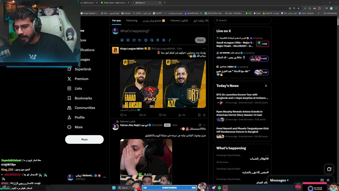Go to Profile in the sidebar

tap(76, 118)
